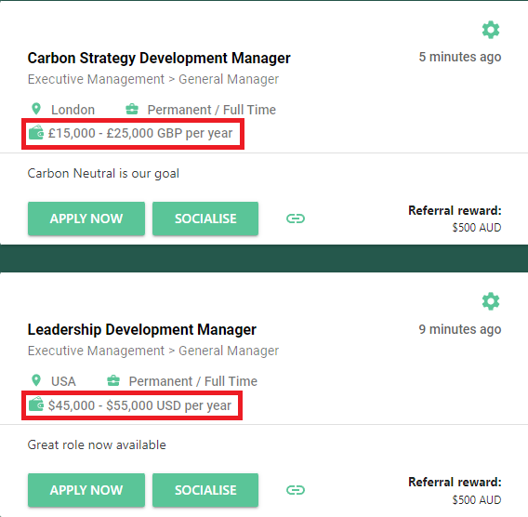
Task: Click wallet icon next to GBP salary
Action: click(36, 132)
